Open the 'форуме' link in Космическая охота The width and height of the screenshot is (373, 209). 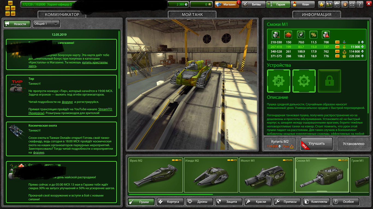click(x=39, y=153)
